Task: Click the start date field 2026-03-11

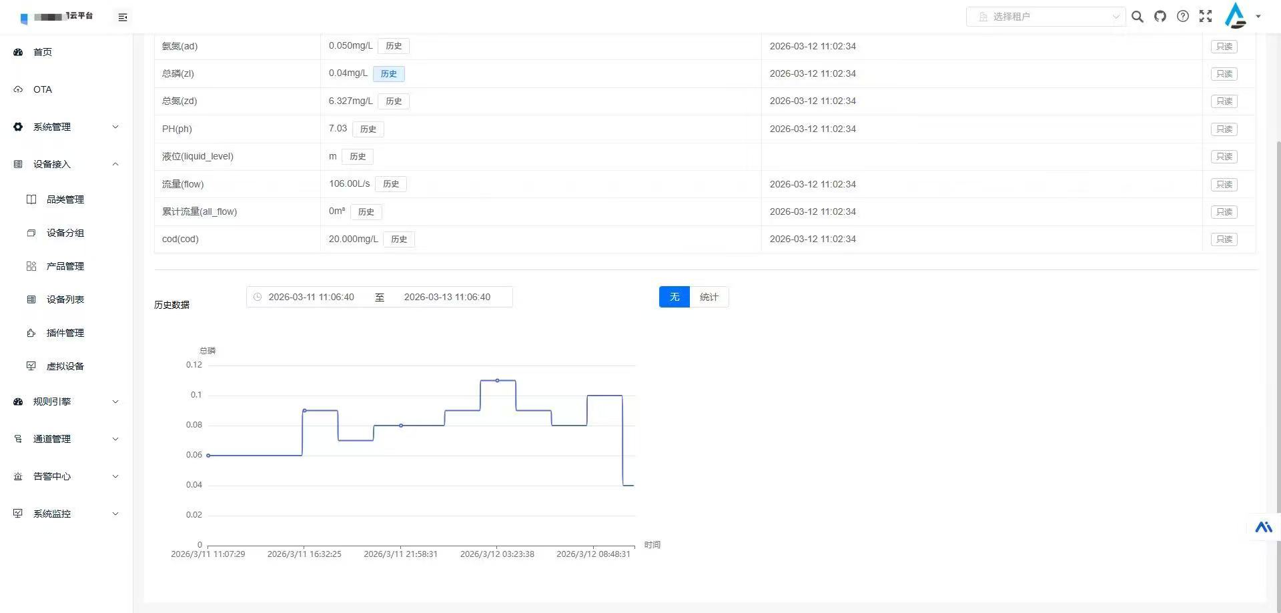Action: point(312,297)
